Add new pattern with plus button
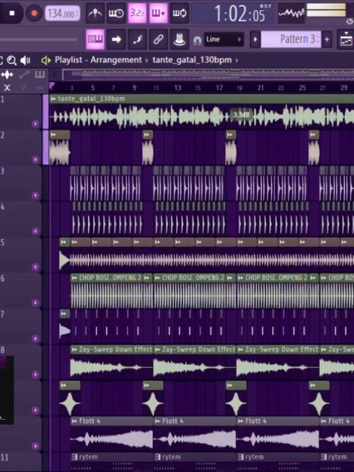 [326, 39]
